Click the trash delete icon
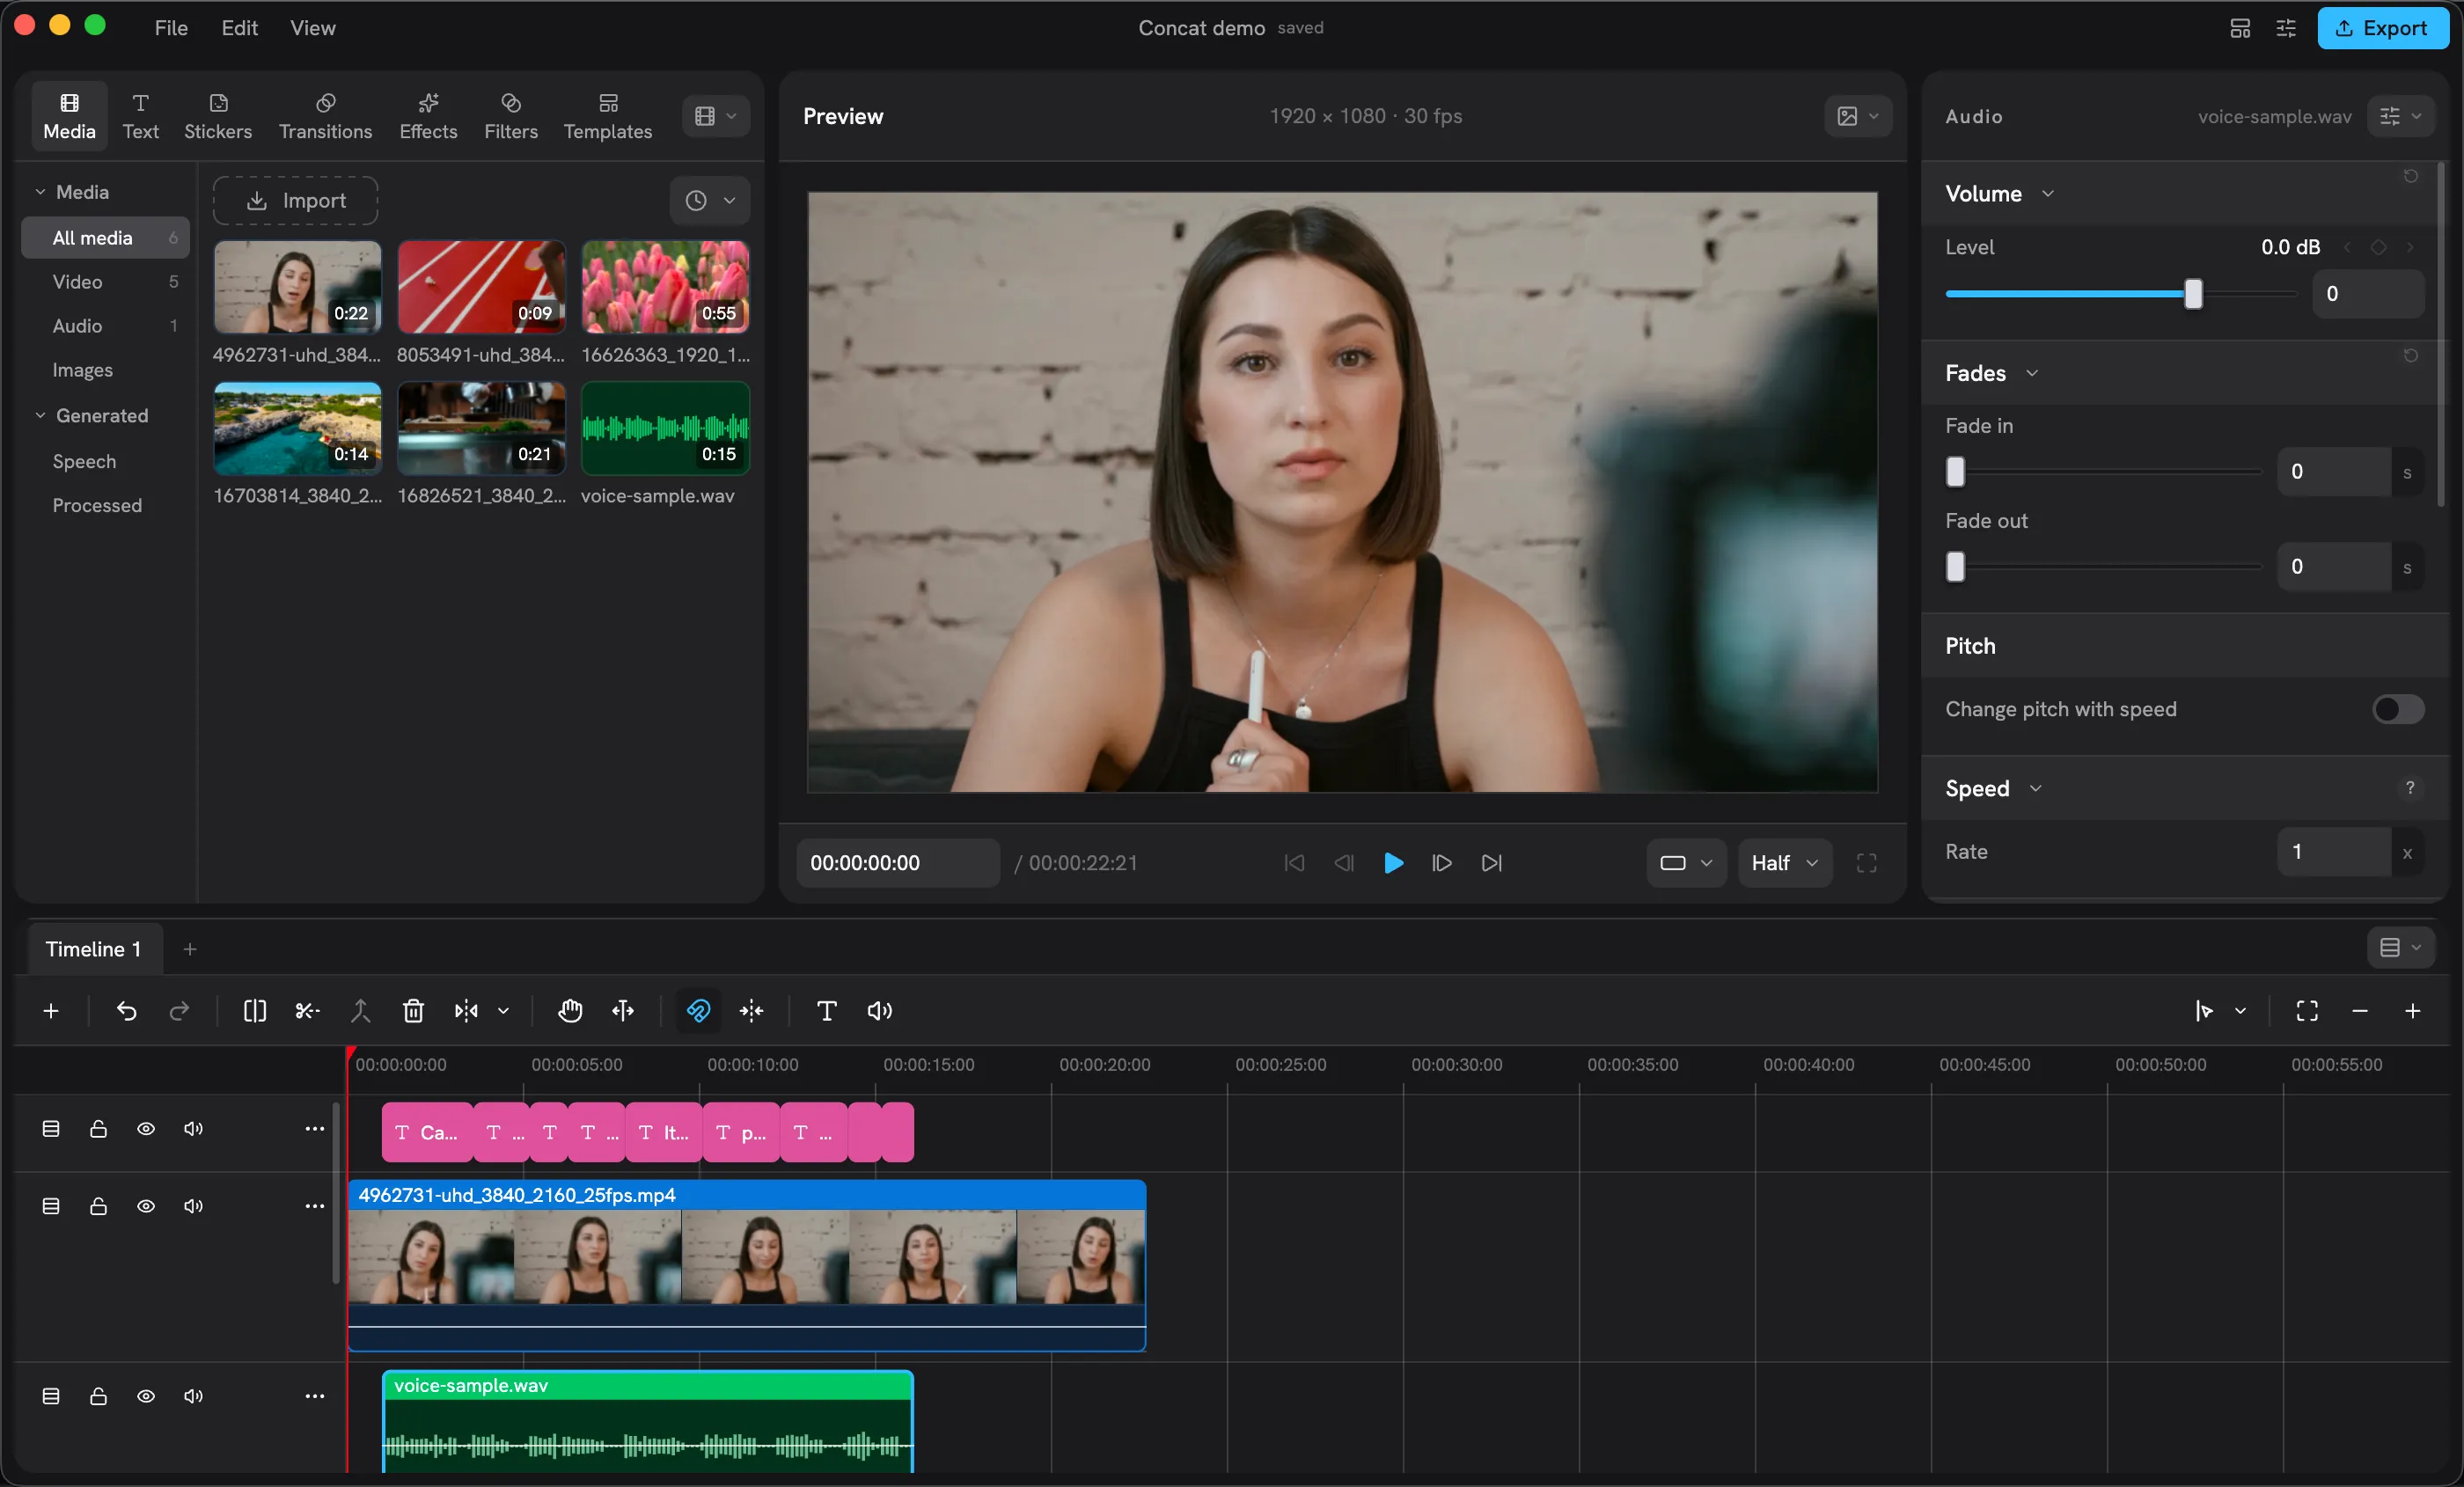The height and width of the screenshot is (1487, 2464). click(x=413, y=1011)
